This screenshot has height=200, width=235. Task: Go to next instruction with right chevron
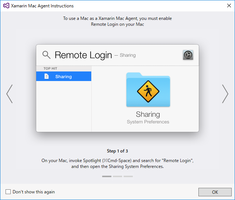[225, 94]
